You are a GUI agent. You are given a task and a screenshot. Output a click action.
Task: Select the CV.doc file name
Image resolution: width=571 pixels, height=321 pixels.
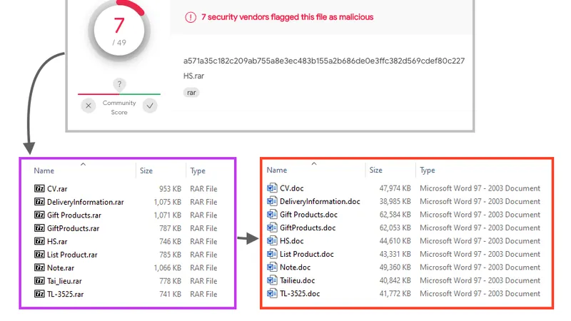292,188
